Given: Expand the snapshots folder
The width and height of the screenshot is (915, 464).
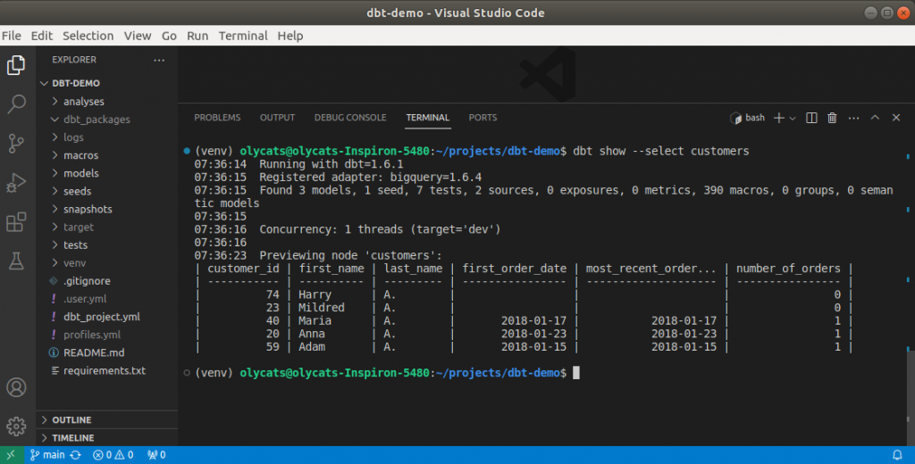Looking at the screenshot, I should [107, 210].
